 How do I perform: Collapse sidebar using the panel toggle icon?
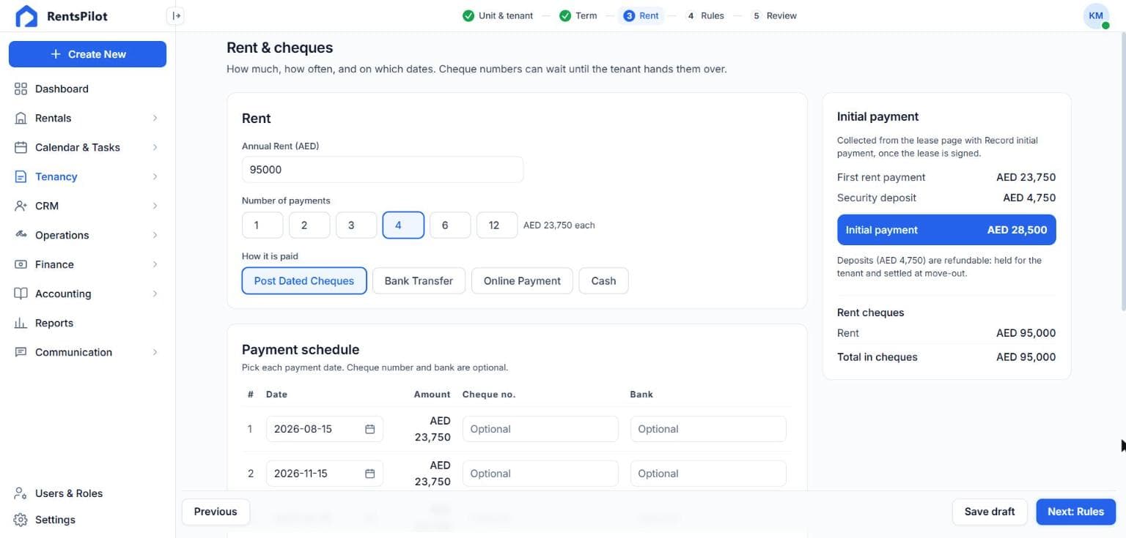(175, 15)
